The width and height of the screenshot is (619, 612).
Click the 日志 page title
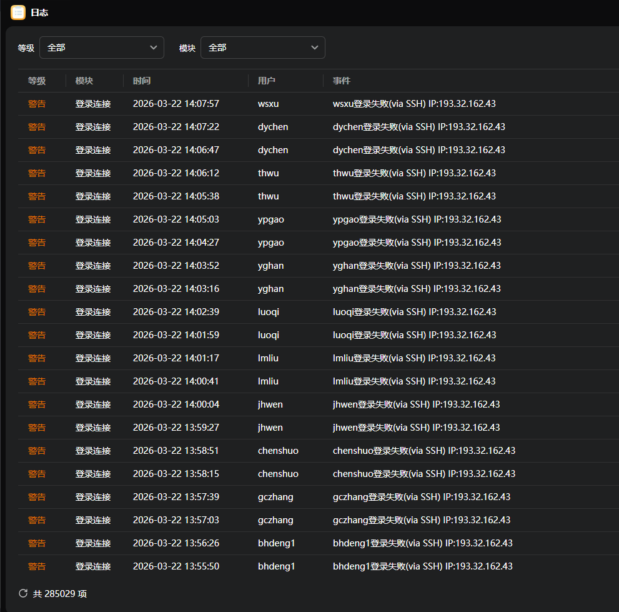(39, 13)
